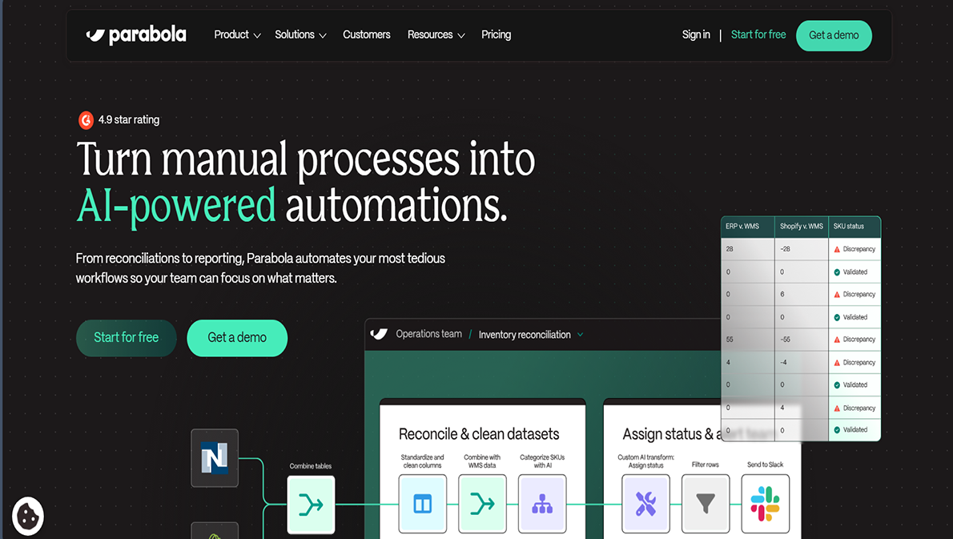Select the Categorize SKUs with AI icon
The width and height of the screenshot is (953, 539).
pyautogui.click(x=542, y=504)
